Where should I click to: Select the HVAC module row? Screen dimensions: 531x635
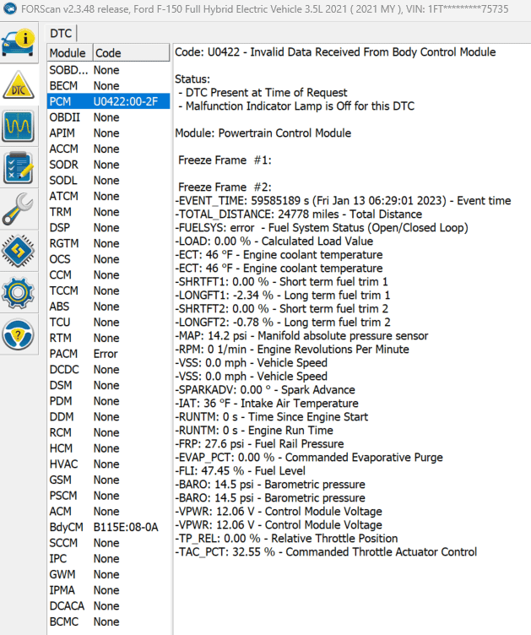click(108, 464)
